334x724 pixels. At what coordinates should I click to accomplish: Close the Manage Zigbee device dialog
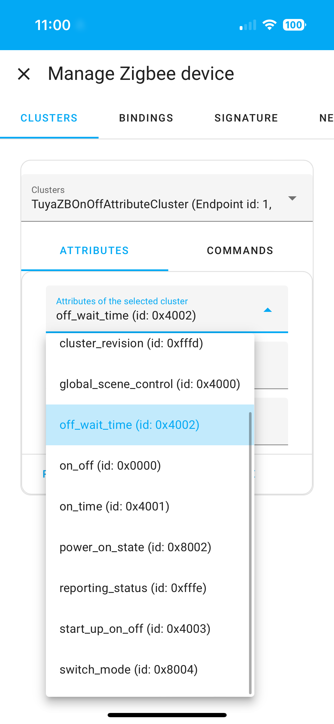(x=24, y=74)
